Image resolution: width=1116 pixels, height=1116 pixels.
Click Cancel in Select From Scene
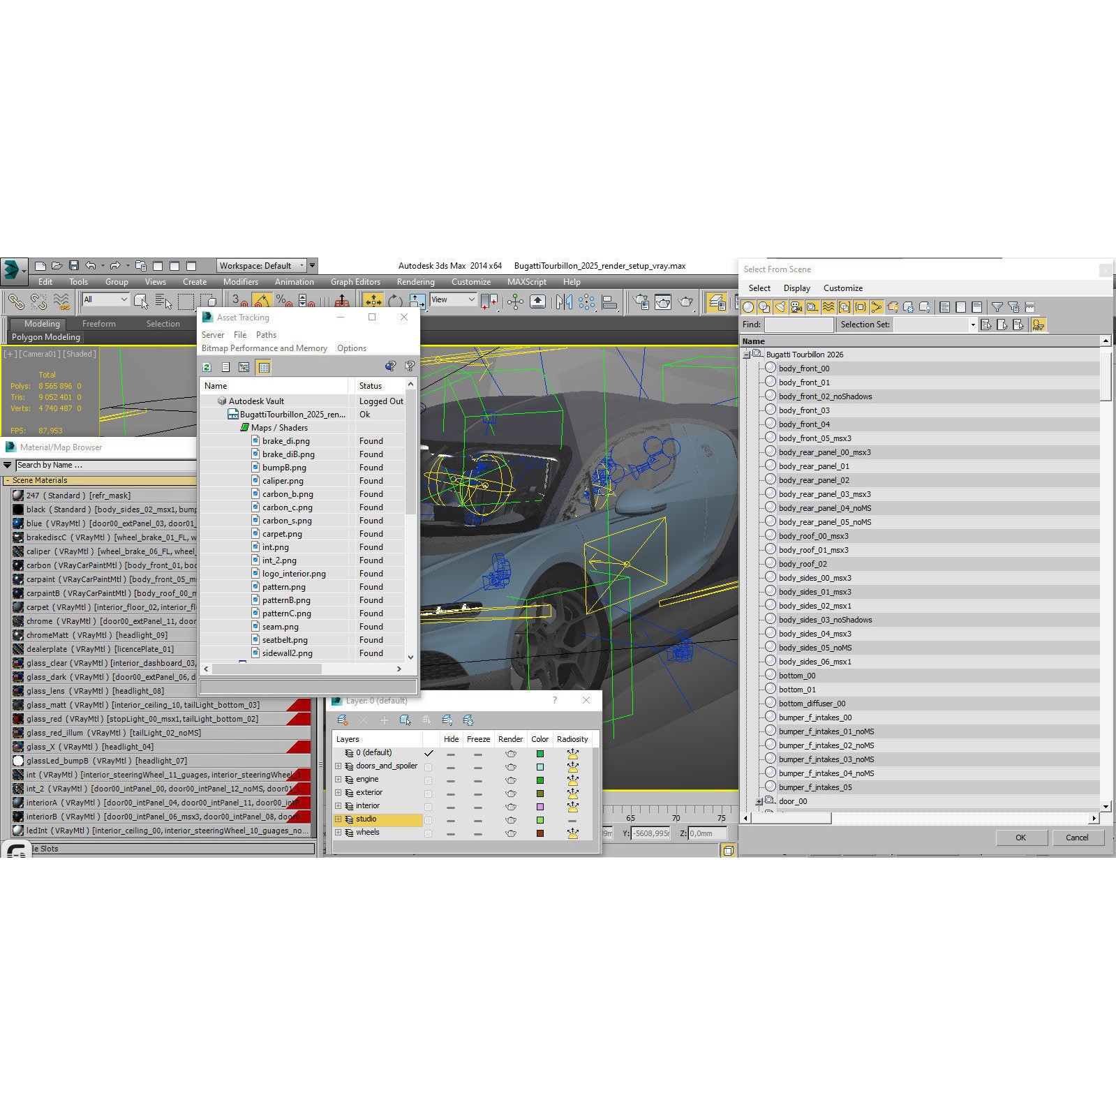tap(1077, 838)
